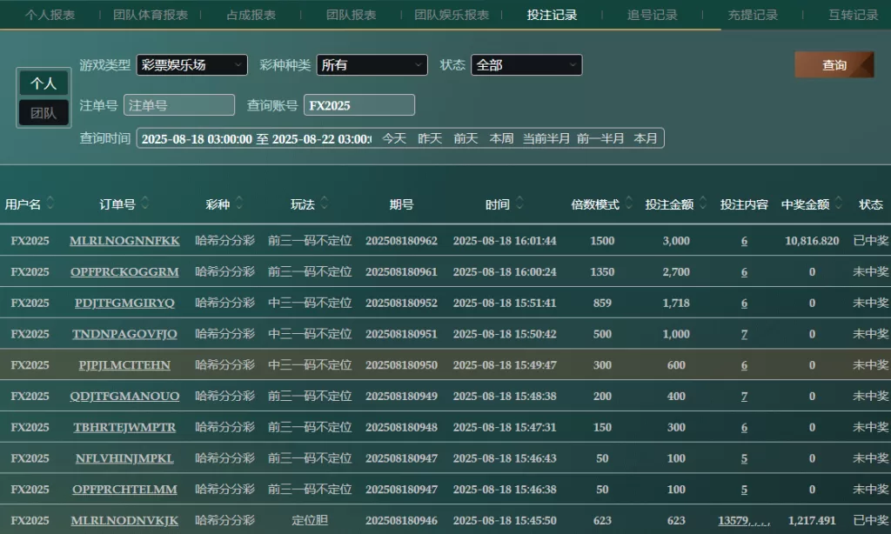
Task: Open the 互转记录 tab
Action: tap(853, 15)
